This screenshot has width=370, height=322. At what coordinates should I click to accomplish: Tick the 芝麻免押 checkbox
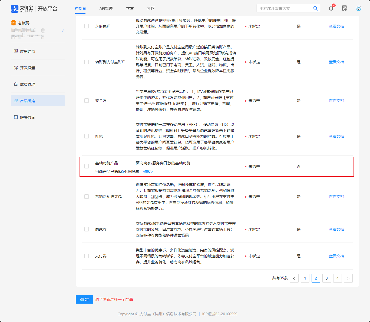tap(87, 26)
